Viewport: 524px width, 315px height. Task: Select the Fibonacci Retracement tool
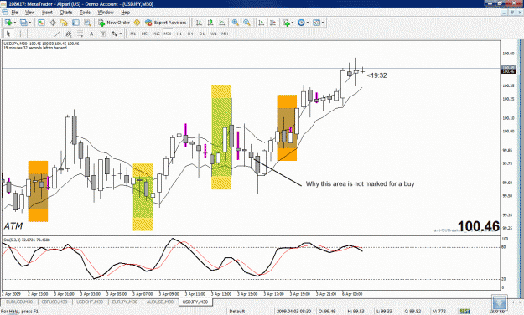coord(80,34)
